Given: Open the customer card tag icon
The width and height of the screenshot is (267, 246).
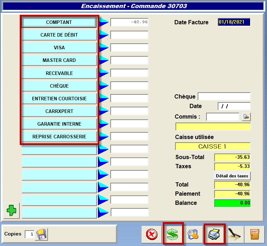Looking at the screenshot, I should tap(193, 234).
